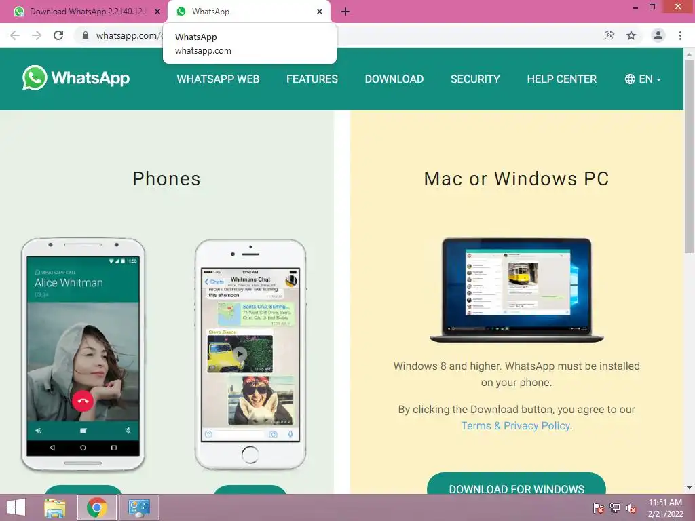The image size is (695, 521).
Task: Click the Mac or Windows PC heading
Action: (516, 179)
